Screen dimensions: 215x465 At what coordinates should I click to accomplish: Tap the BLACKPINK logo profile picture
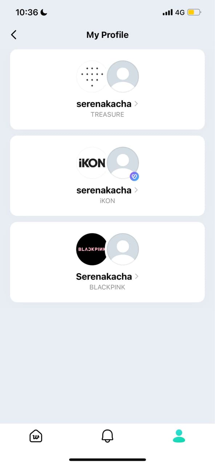92,249
